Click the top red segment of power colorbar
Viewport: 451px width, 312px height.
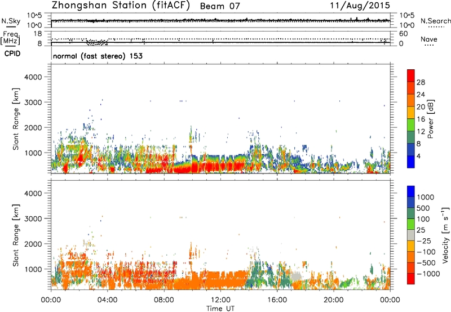coord(411,75)
